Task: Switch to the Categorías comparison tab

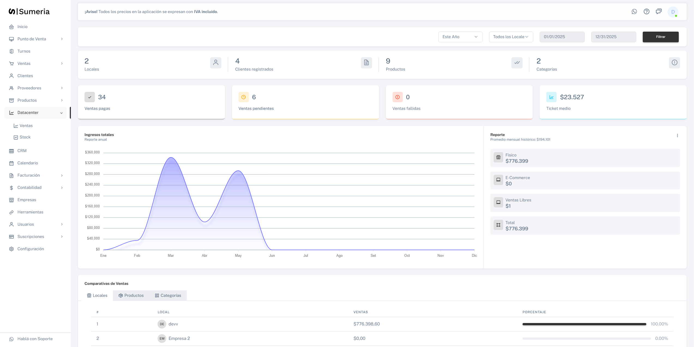Action: tap(168, 295)
